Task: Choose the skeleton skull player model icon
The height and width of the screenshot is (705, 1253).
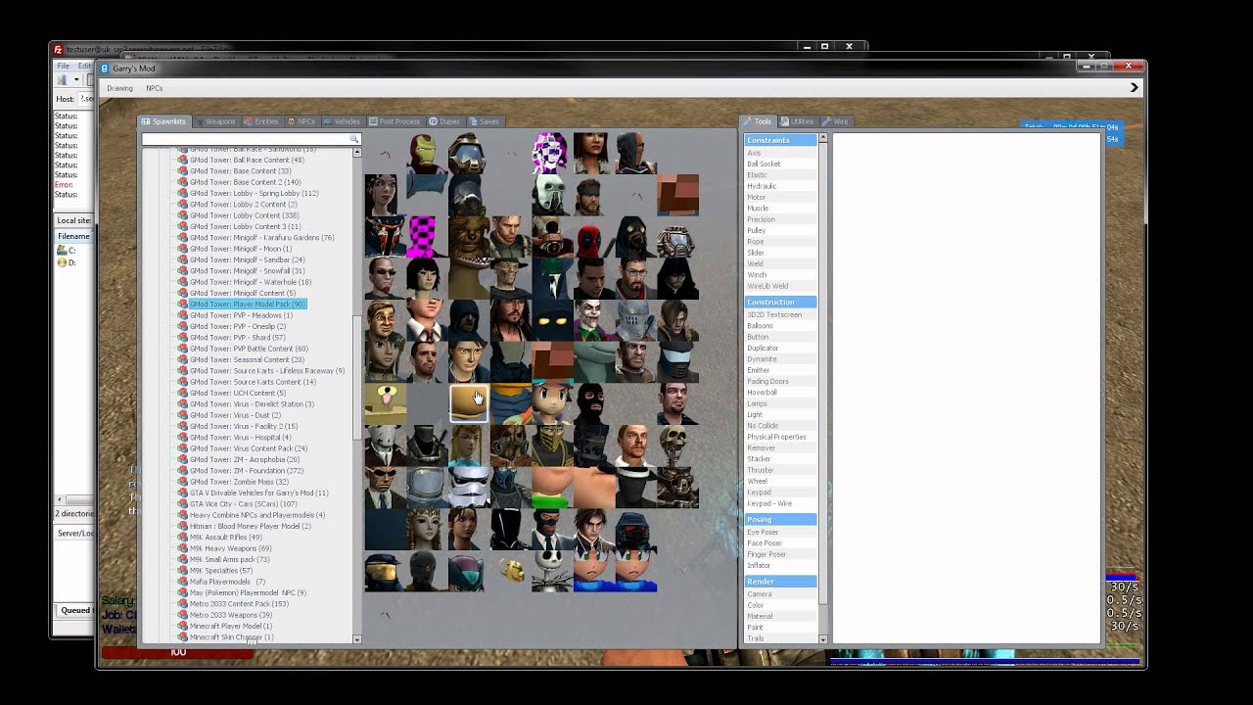Action: coord(677,446)
